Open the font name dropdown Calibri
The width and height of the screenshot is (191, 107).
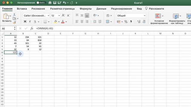(x=48, y=16)
